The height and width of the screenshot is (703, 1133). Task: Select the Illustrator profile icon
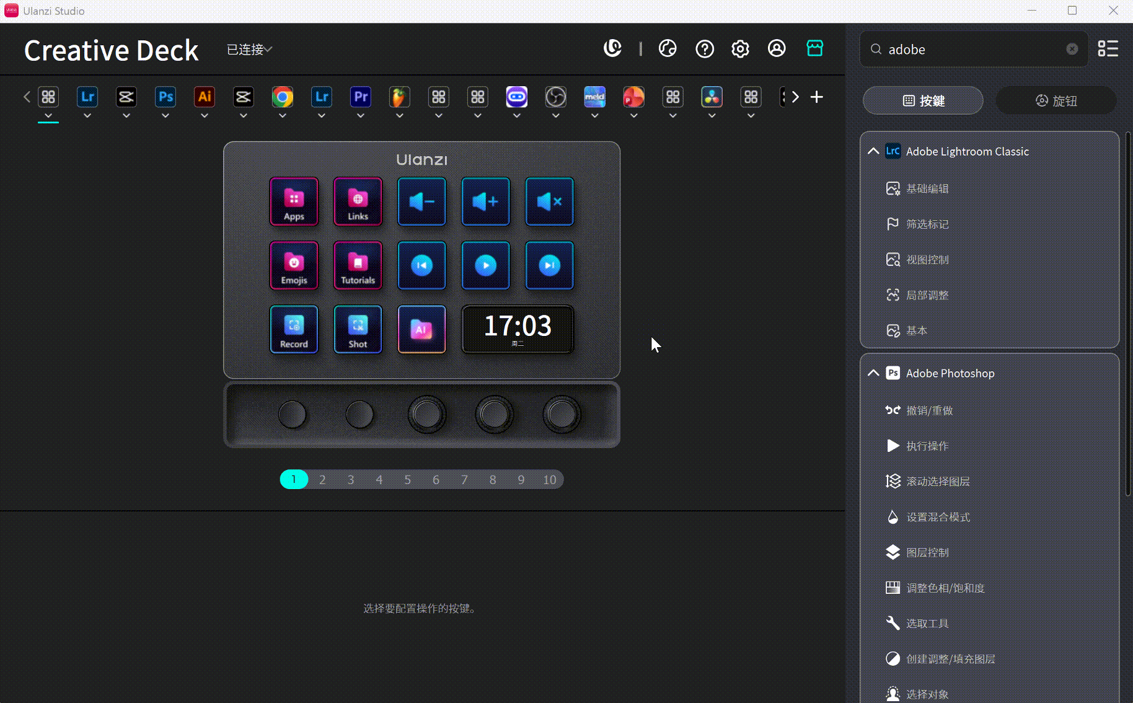(x=205, y=97)
